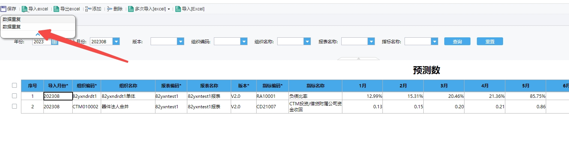Open the calendar picker beside 年份
This screenshot has height=146, width=569.
click(x=55, y=41)
